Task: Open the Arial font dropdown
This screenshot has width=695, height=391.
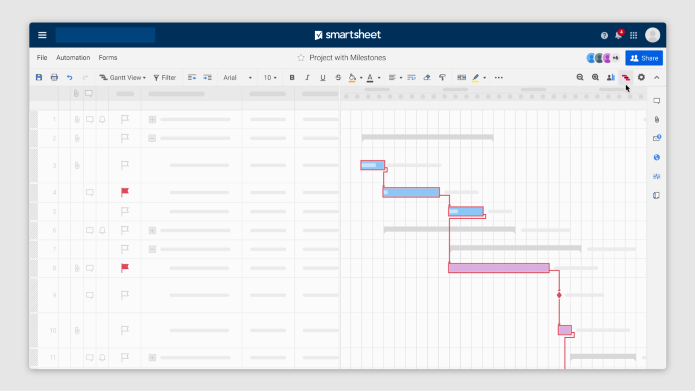Action: pyautogui.click(x=238, y=78)
